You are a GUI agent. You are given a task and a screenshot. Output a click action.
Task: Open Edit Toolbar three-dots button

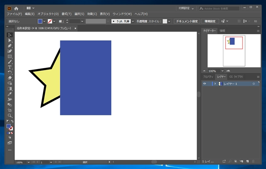pyautogui.click(x=10, y=150)
